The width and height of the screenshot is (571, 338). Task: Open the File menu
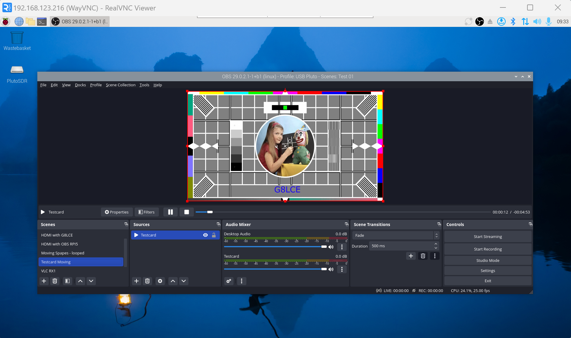[43, 85]
